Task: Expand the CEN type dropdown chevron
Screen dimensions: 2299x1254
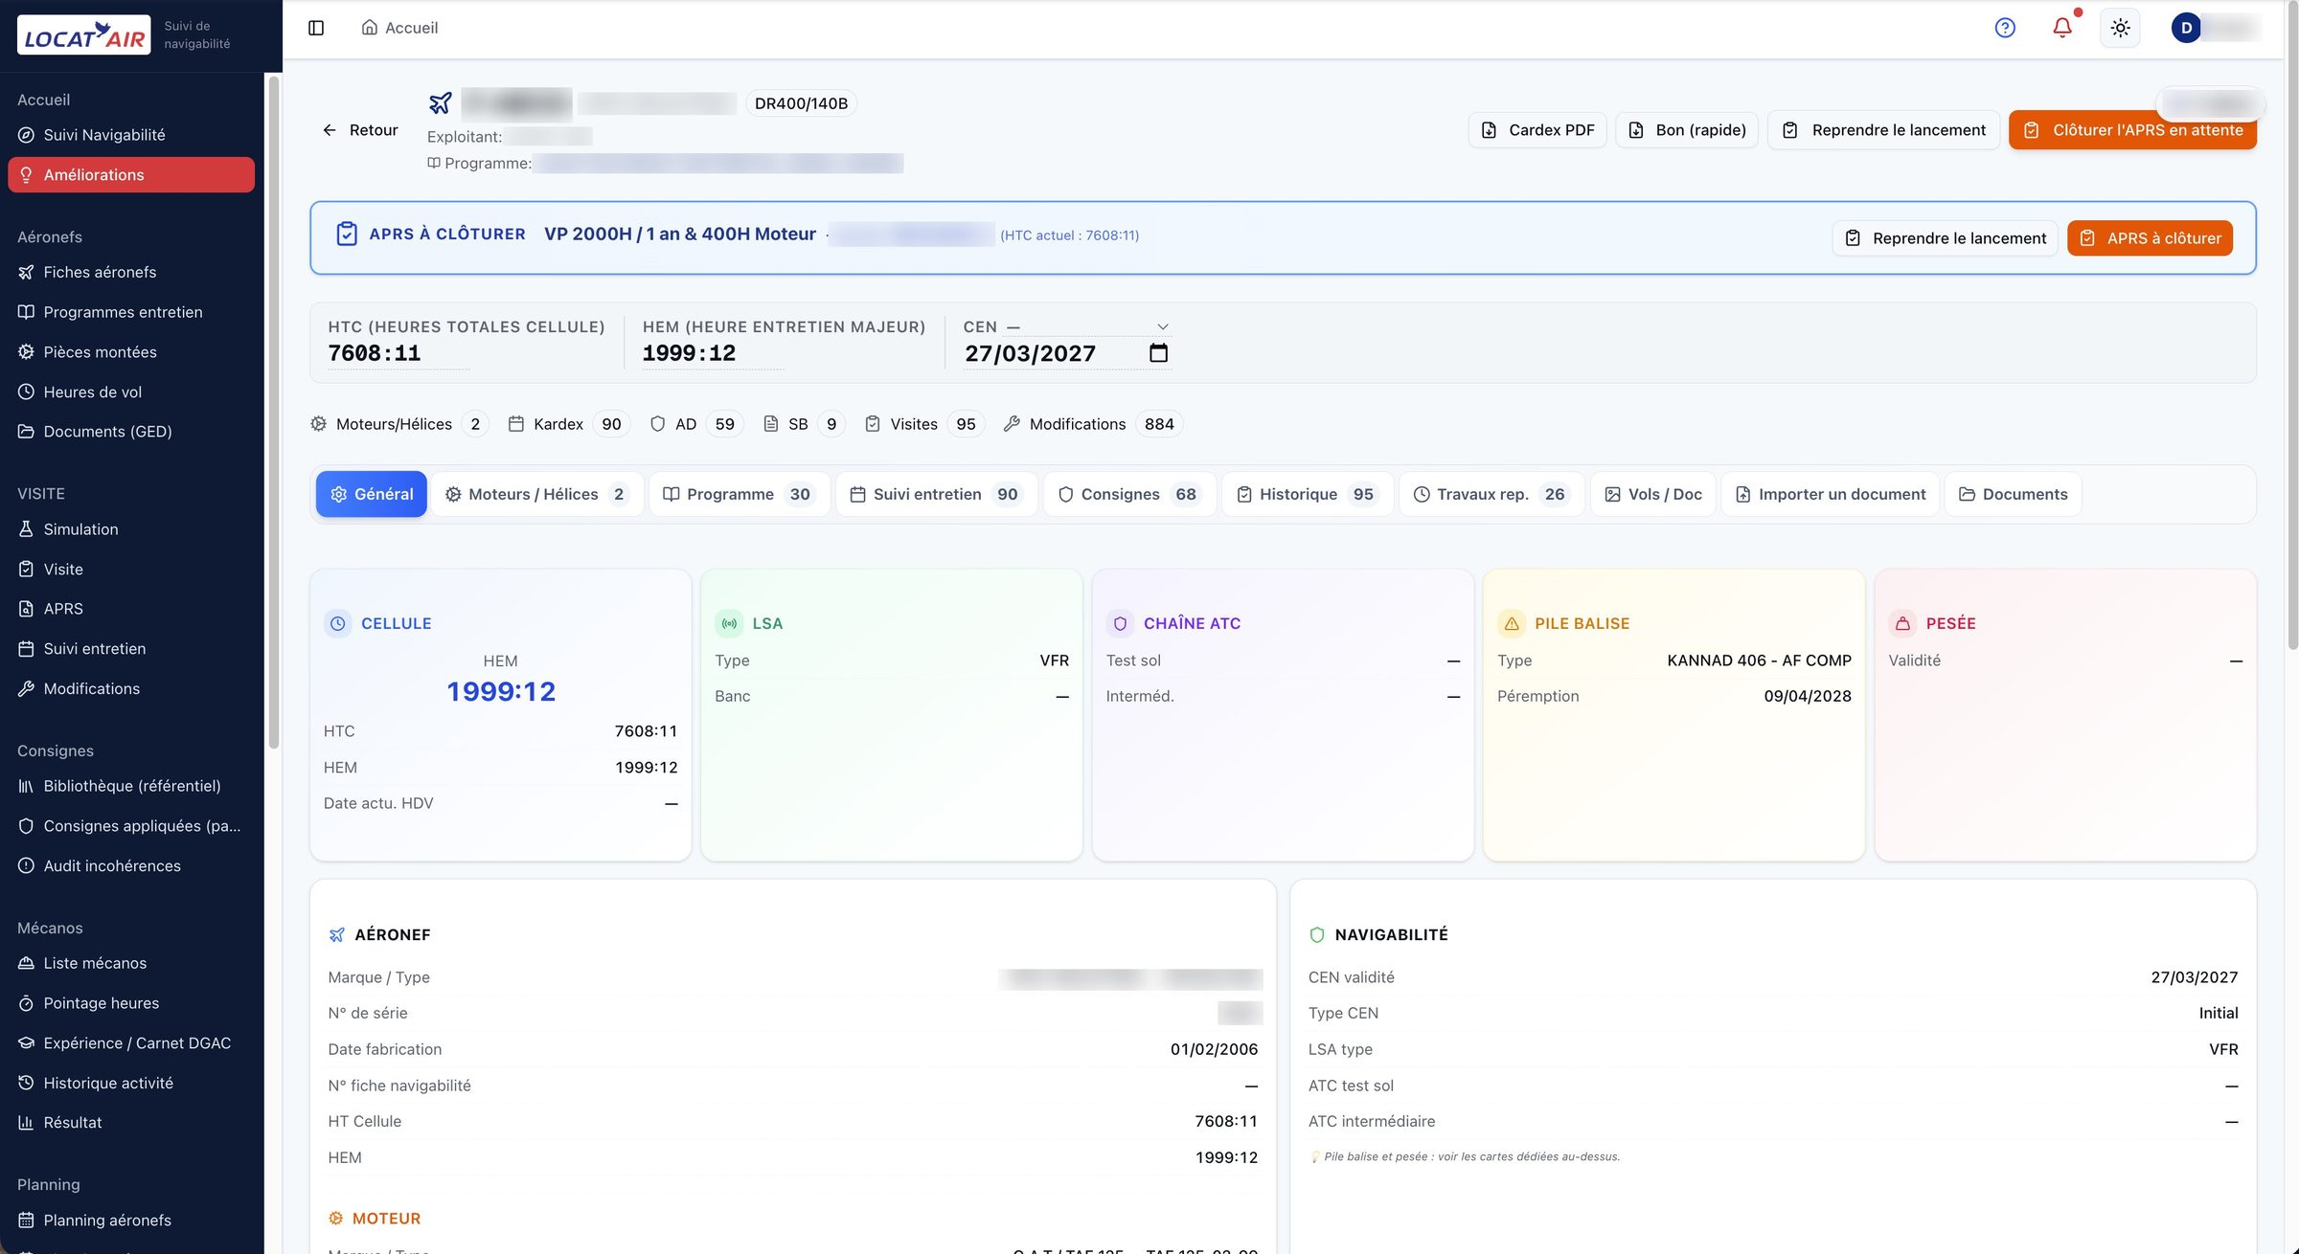Action: point(1162,326)
